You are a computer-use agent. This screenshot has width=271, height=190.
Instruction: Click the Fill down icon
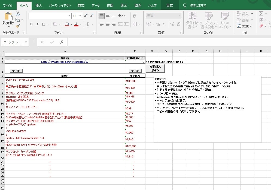coord(261,20)
